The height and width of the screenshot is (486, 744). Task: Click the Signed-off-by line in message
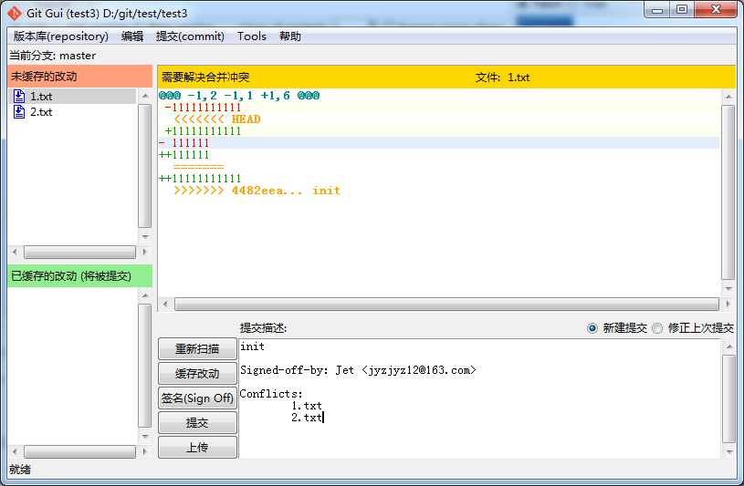pyautogui.click(x=358, y=370)
